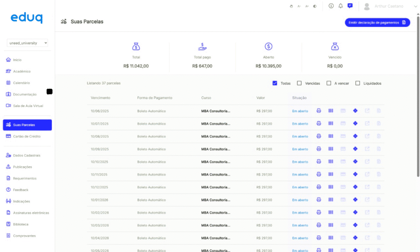Print the boleto for the 10/06/2025 installment
This screenshot has width=420, height=252.
click(x=319, y=111)
